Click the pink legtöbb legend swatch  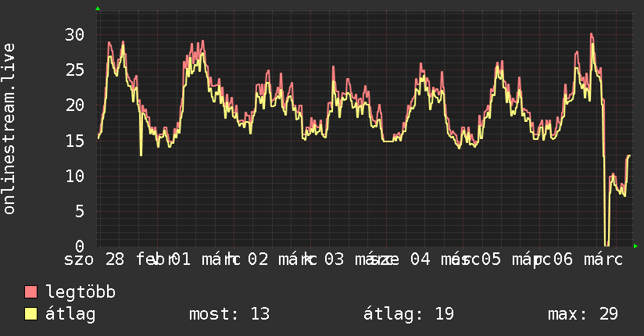click(30, 291)
